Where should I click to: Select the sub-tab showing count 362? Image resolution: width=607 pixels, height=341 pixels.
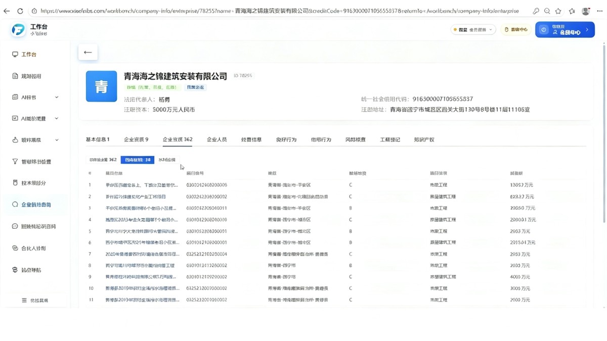[103, 160]
